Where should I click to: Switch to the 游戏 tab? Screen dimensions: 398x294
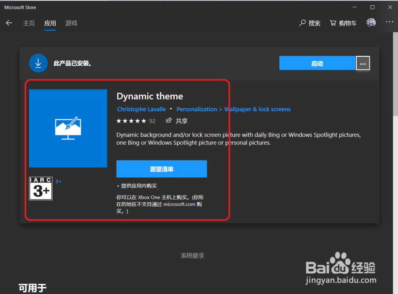coord(71,23)
